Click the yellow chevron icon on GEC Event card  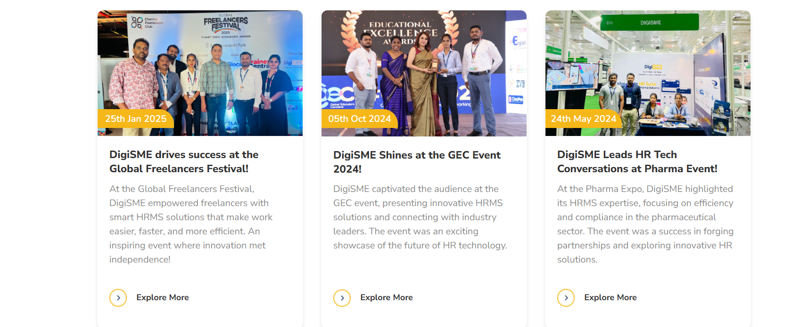point(342,297)
